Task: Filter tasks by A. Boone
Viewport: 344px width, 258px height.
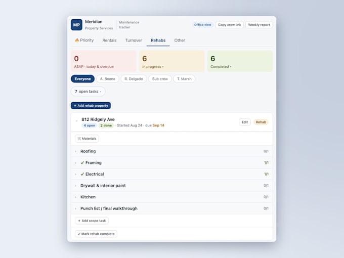Action: tap(107, 79)
